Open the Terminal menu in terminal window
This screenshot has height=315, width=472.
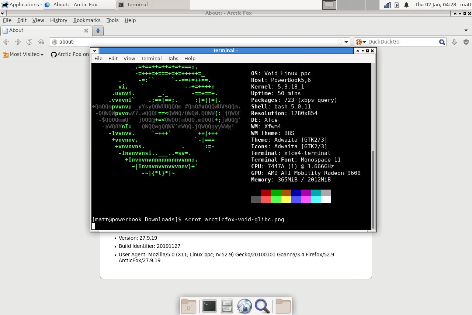coord(151,58)
